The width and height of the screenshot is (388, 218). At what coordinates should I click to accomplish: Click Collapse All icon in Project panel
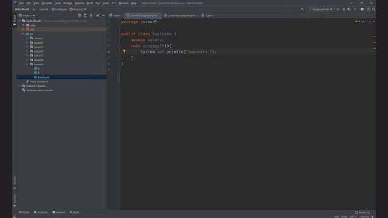pos(90,15)
